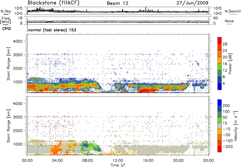Pick the dark green 8–12 dB colorbar segment
The height and width of the screenshot is (167, 241).
point(220,73)
